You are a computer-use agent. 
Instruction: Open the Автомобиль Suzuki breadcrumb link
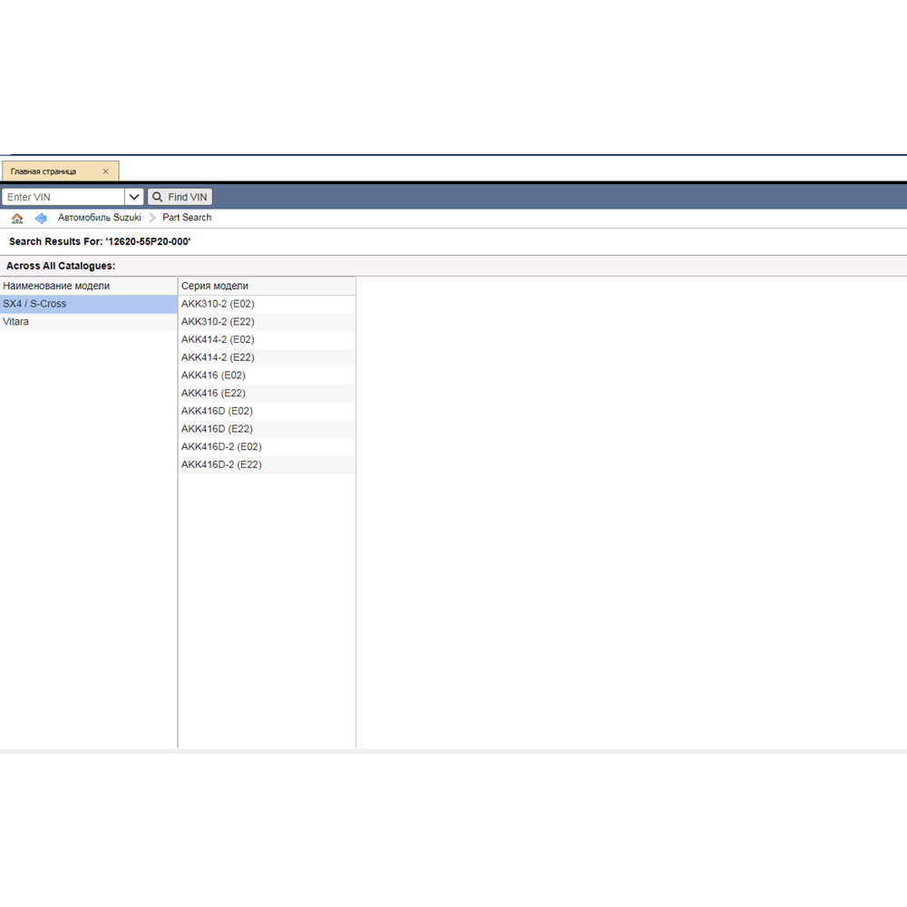(100, 218)
